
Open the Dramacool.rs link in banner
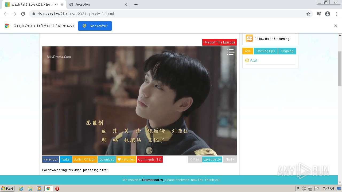pyautogui.click(x=153, y=180)
